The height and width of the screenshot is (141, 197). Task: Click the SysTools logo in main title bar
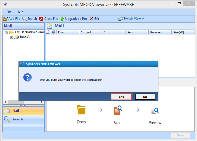pyautogui.click(x=5, y=4)
